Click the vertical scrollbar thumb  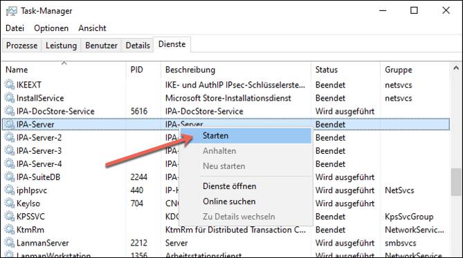[x=456, y=182]
